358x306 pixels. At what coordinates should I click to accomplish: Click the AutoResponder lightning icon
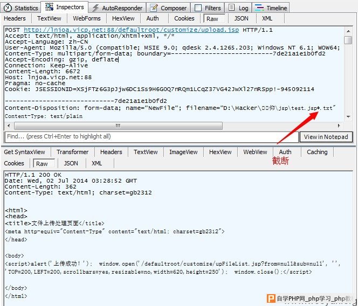tap(95, 8)
